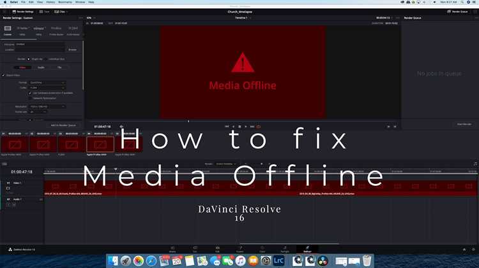The height and width of the screenshot is (268, 479).
Task: Select the ProRes render preset
Action: [x=56, y=28]
